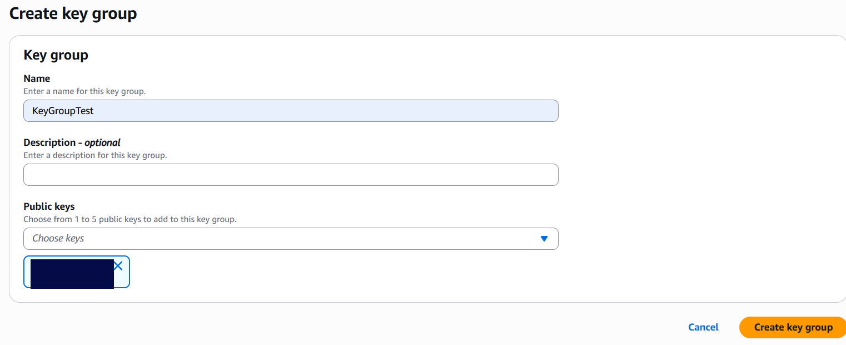The width and height of the screenshot is (846, 345).
Task: Click the Name field containing KeyGroupTest
Action: click(x=290, y=111)
